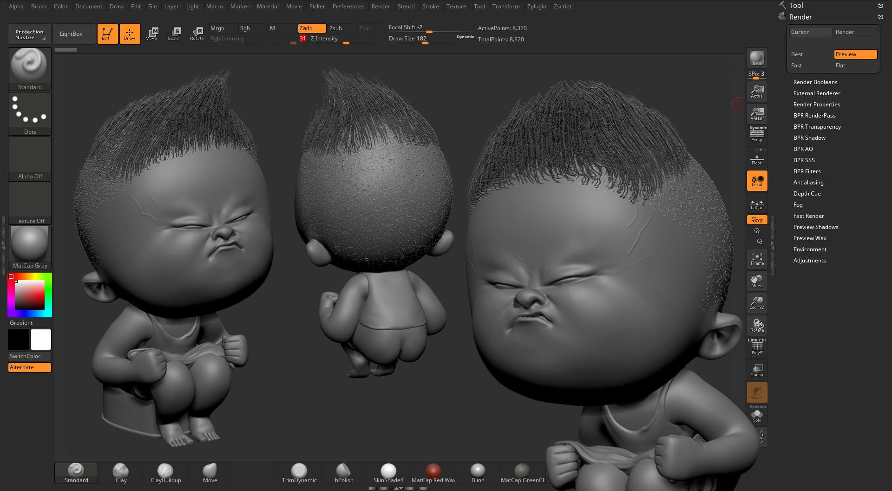Image resolution: width=892 pixels, height=491 pixels.
Task: Open the MatCap Gray material selector
Action: click(x=30, y=248)
